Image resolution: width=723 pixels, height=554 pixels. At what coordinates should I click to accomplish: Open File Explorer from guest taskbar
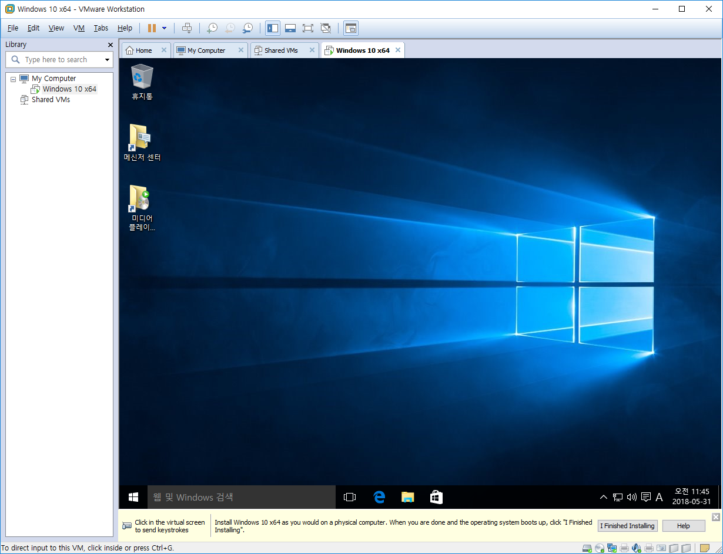[407, 497]
